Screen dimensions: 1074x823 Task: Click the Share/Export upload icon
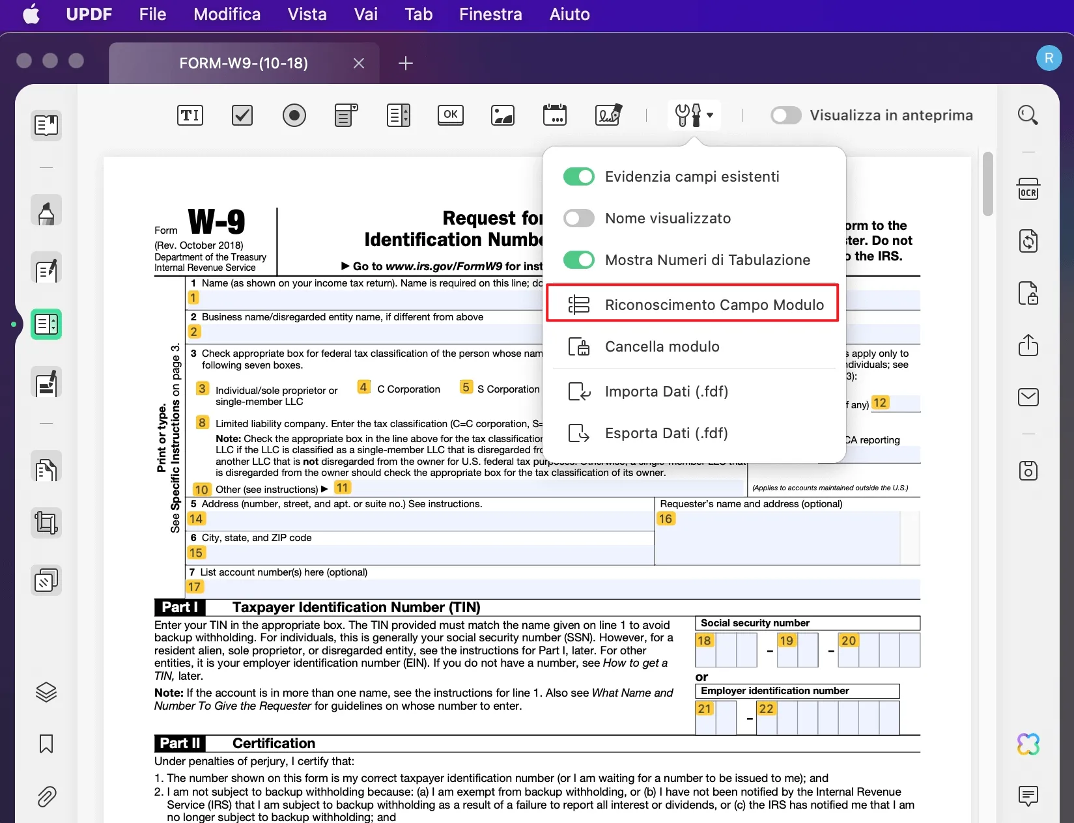pyautogui.click(x=1028, y=345)
